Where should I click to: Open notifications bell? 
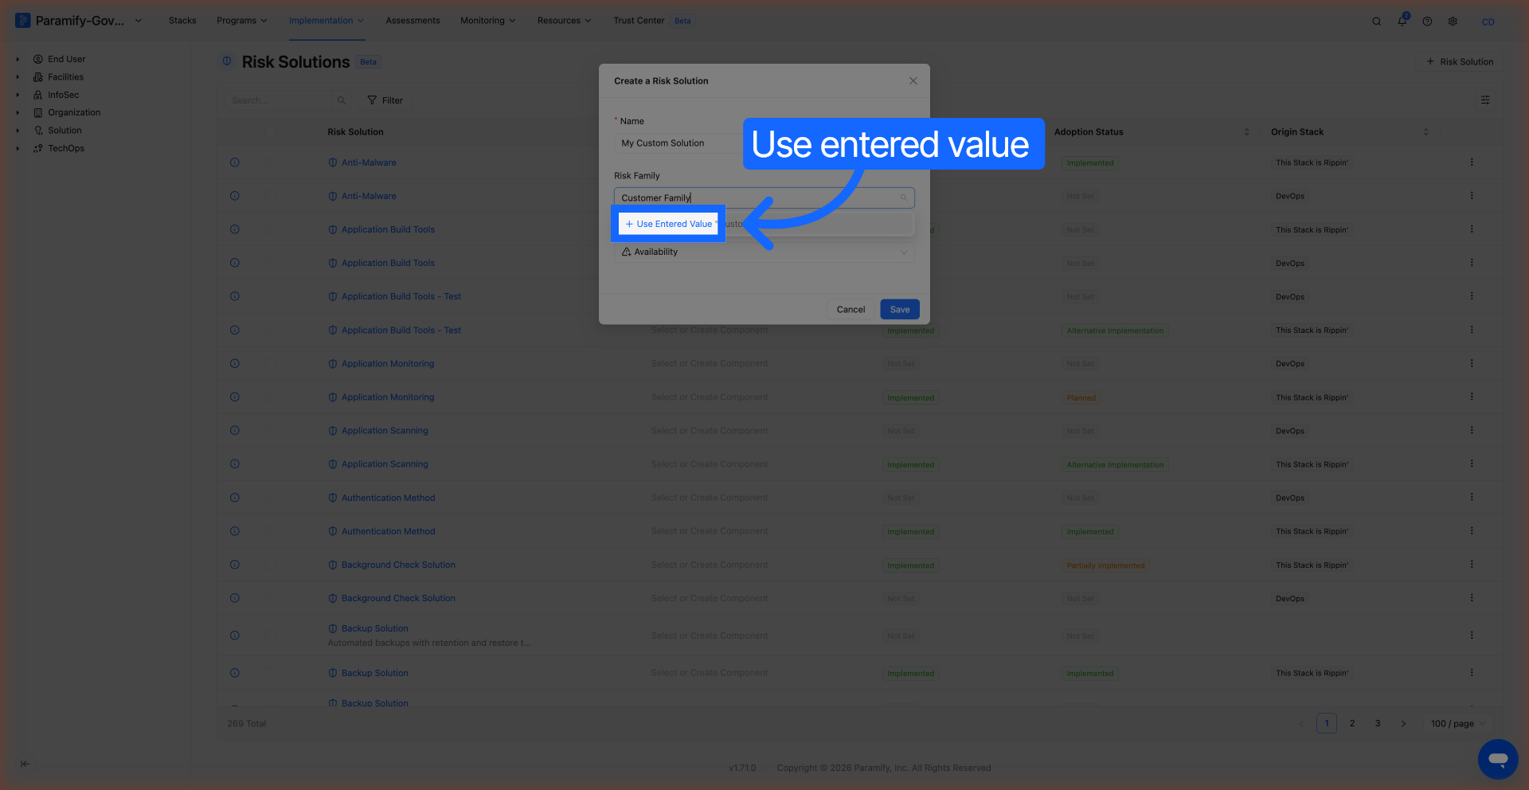pyautogui.click(x=1402, y=21)
